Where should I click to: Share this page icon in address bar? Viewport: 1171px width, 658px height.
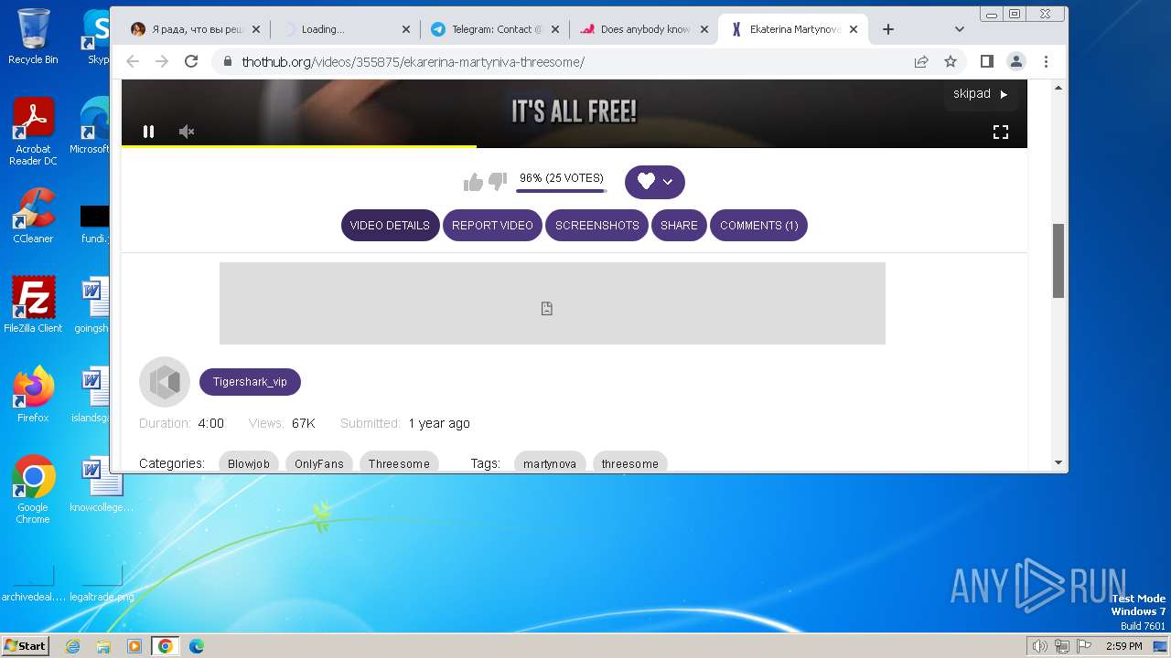pyautogui.click(x=921, y=62)
